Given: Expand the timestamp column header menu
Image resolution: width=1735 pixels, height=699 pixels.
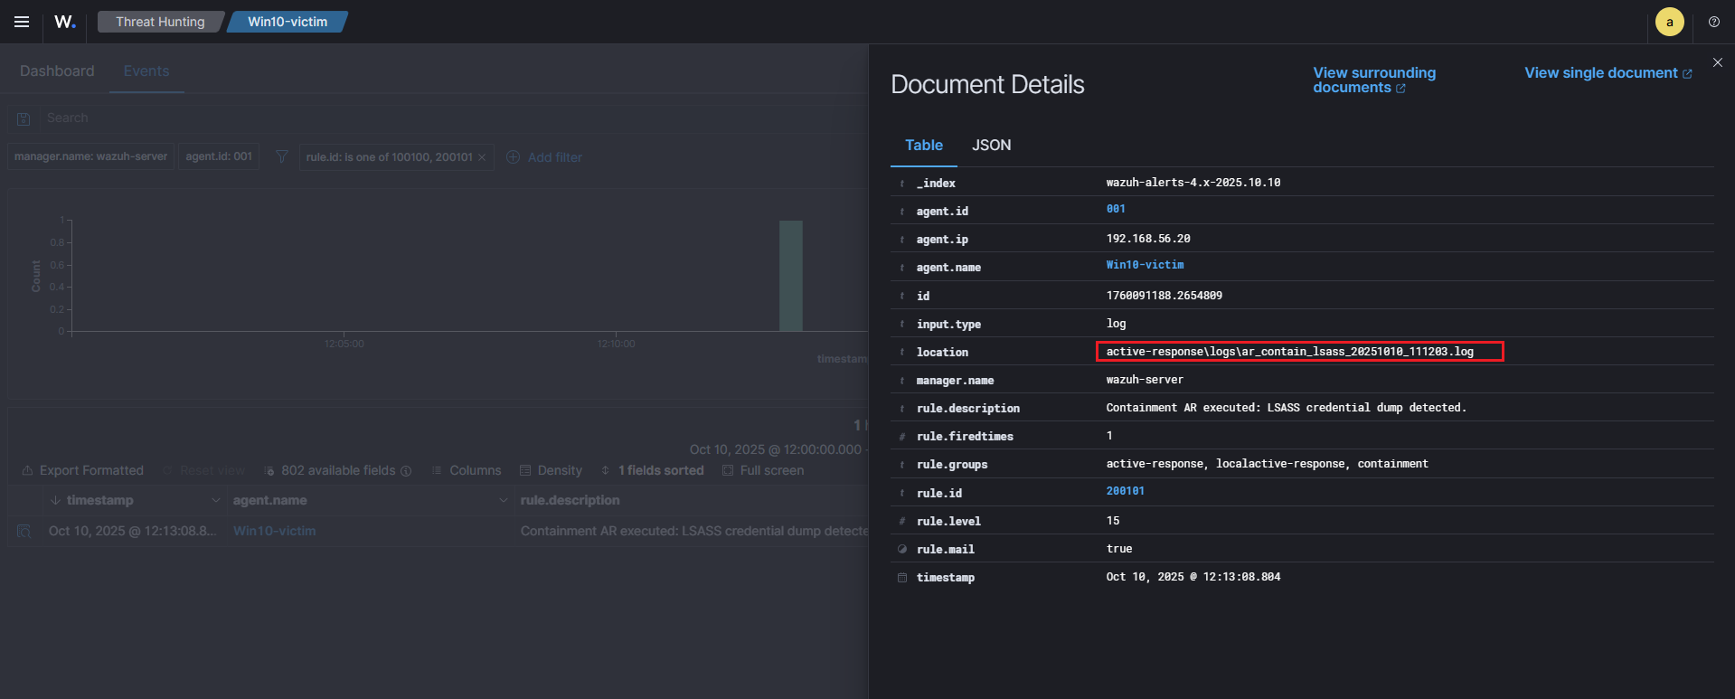Looking at the screenshot, I should point(215,500).
